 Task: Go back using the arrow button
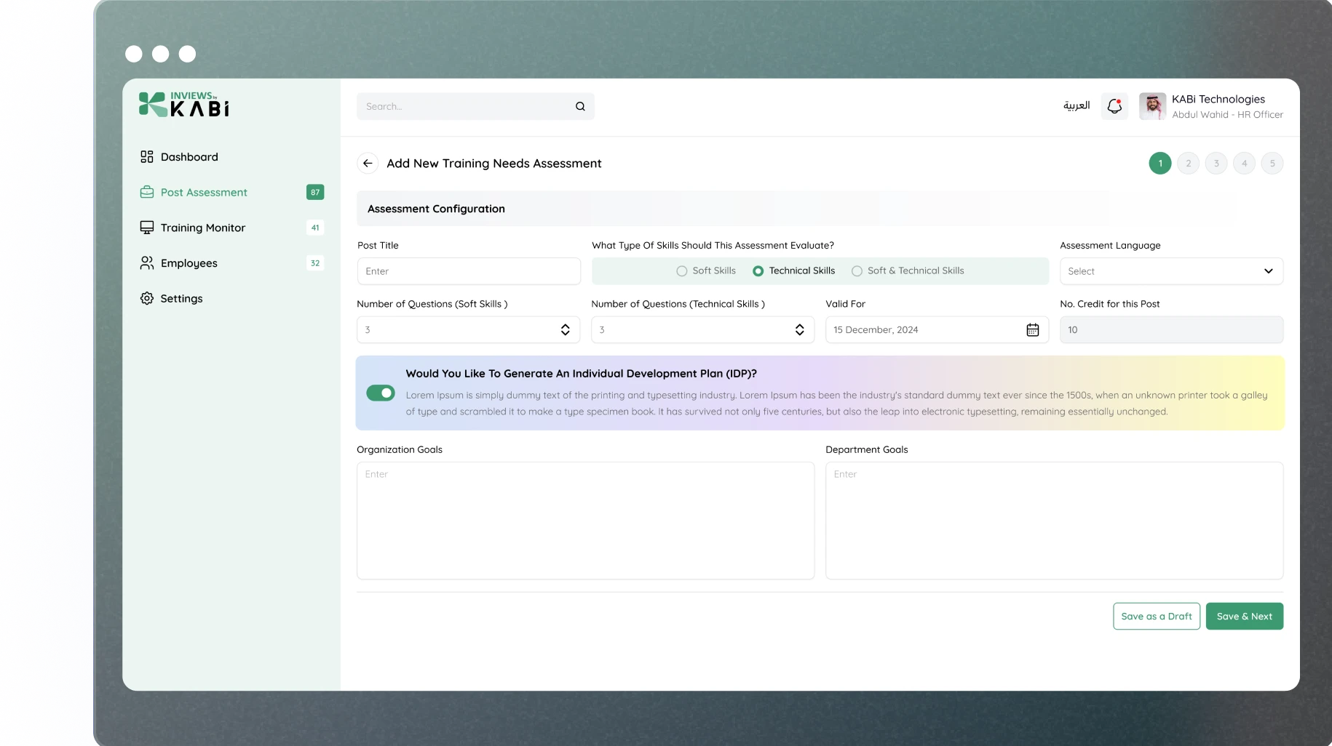click(x=368, y=164)
